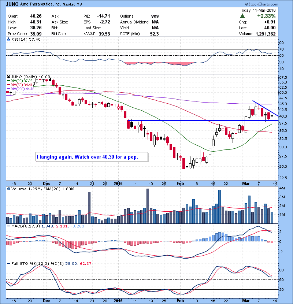Click the VWAP value 39.53

tap(104, 34)
